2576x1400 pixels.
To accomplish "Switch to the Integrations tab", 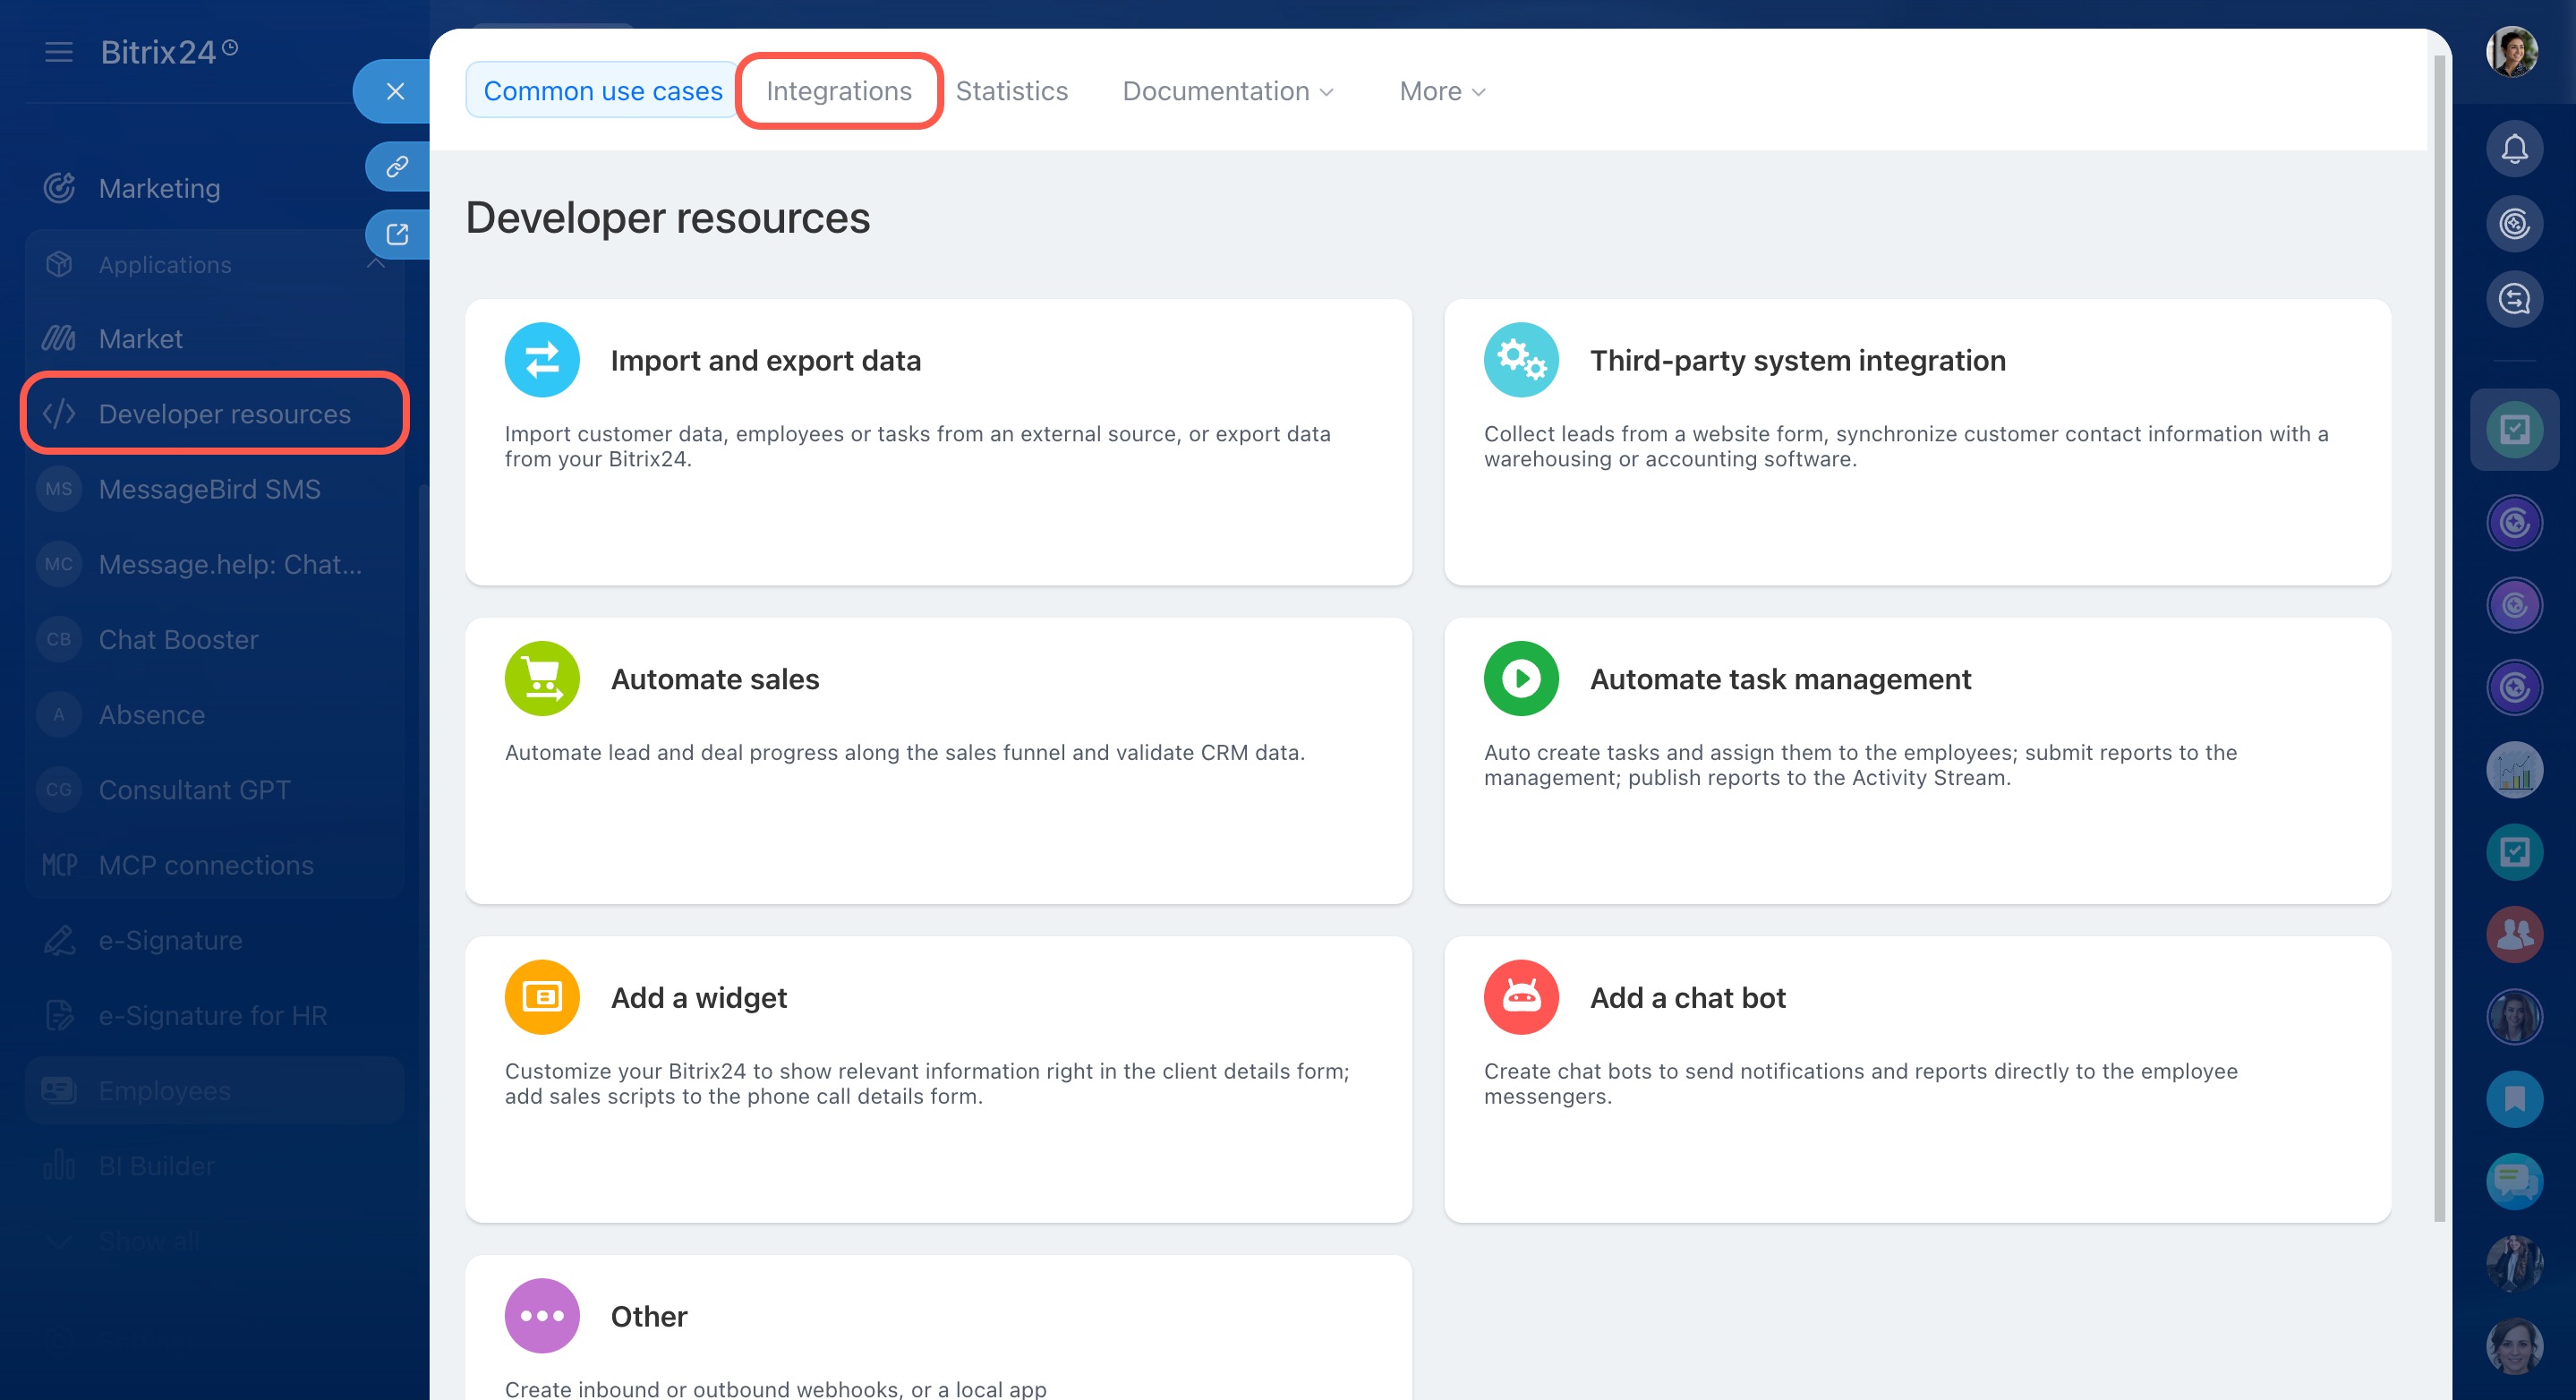I will point(838,91).
